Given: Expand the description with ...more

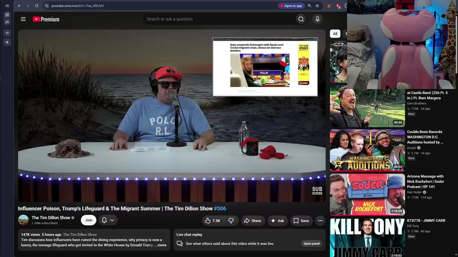Looking at the screenshot, I should 161,245.
